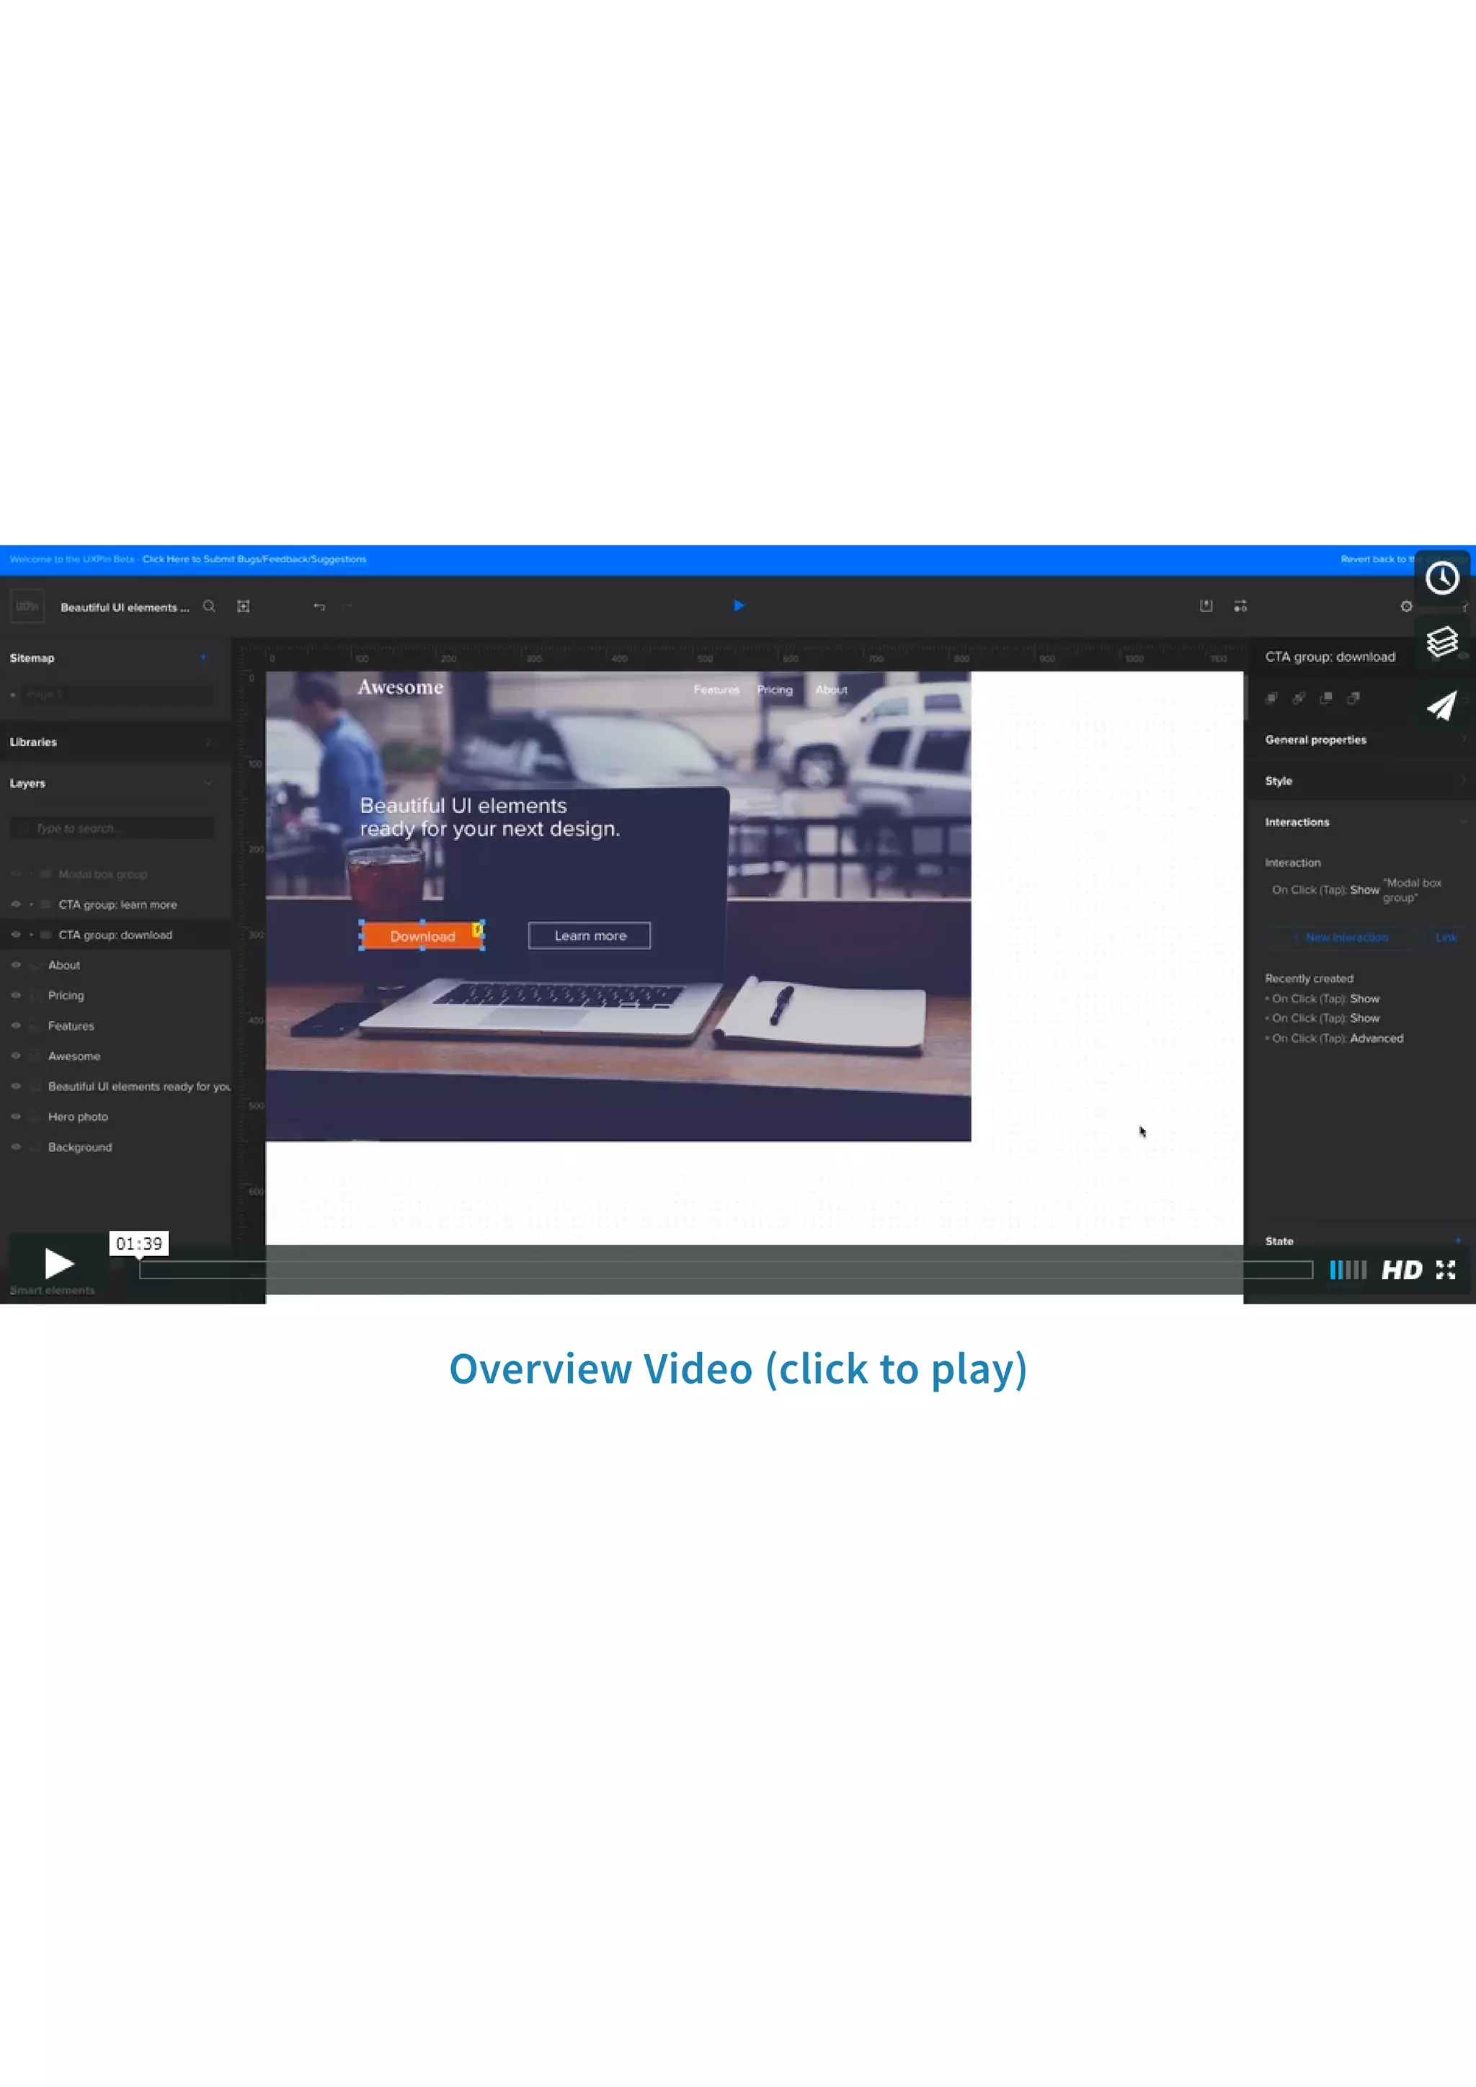Focus the layers search field
Image resolution: width=1476 pixels, height=2087 pixels.
(112, 828)
